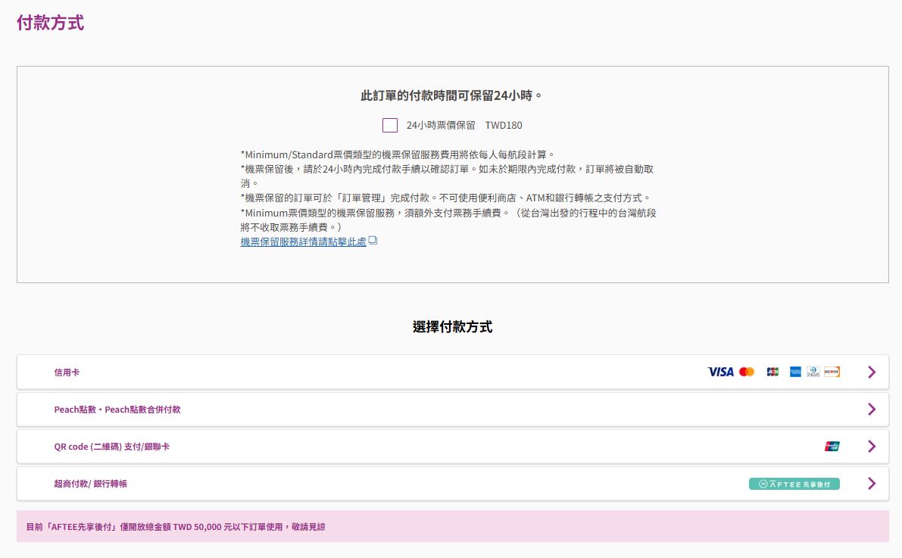Expand Peach點數 row via its chevron arrow
The width and height of the screenshot is (902, 558).
[872, 410]
